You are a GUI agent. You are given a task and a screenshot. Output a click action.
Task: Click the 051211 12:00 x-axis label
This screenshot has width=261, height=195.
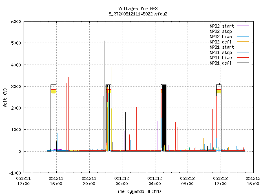(24, 181)
